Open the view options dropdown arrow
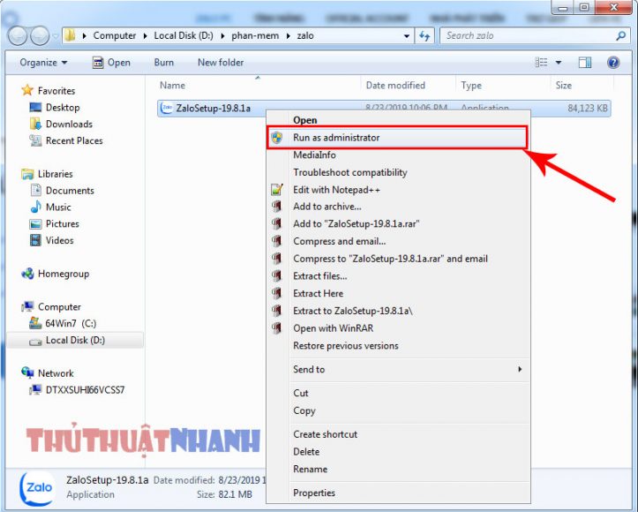 coord(559,63)
